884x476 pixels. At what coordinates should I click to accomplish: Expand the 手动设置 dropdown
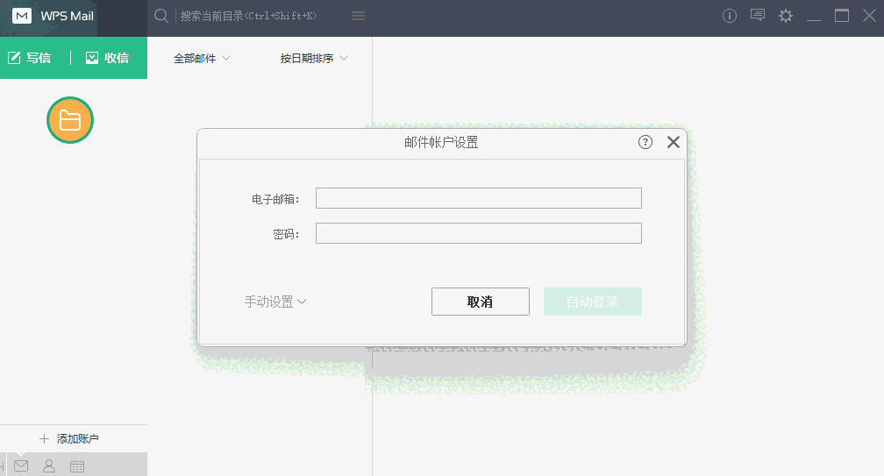coord(275,302)
